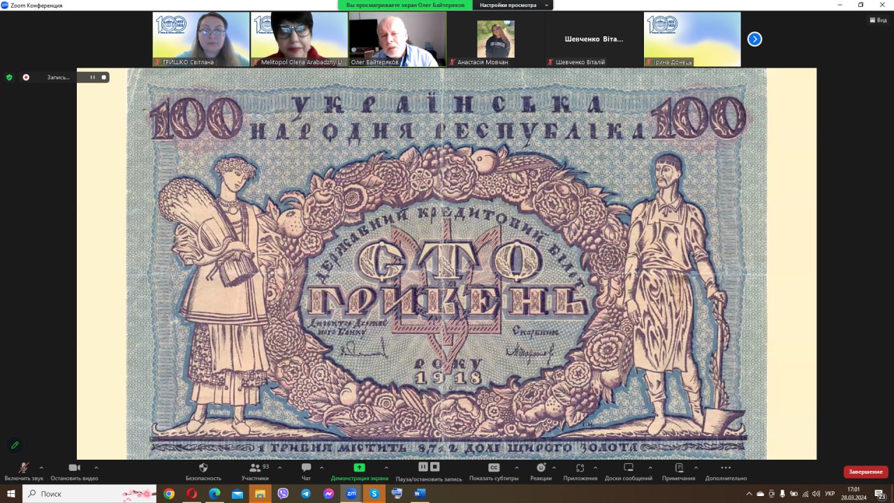Toggle captions with Показать субтитры
The height and width of the screenshot is (503, 894).
pyautogui.click(x=494, y=468)
